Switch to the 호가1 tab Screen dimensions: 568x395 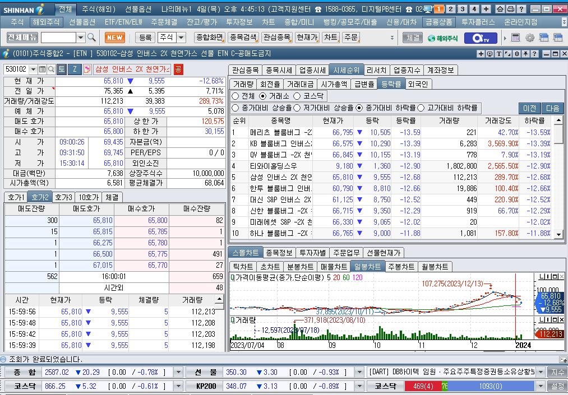pyautogui.click(x=16, y=197)
